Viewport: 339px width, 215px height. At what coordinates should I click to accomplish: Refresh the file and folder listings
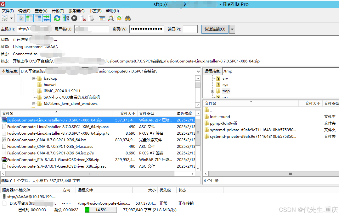57,18
